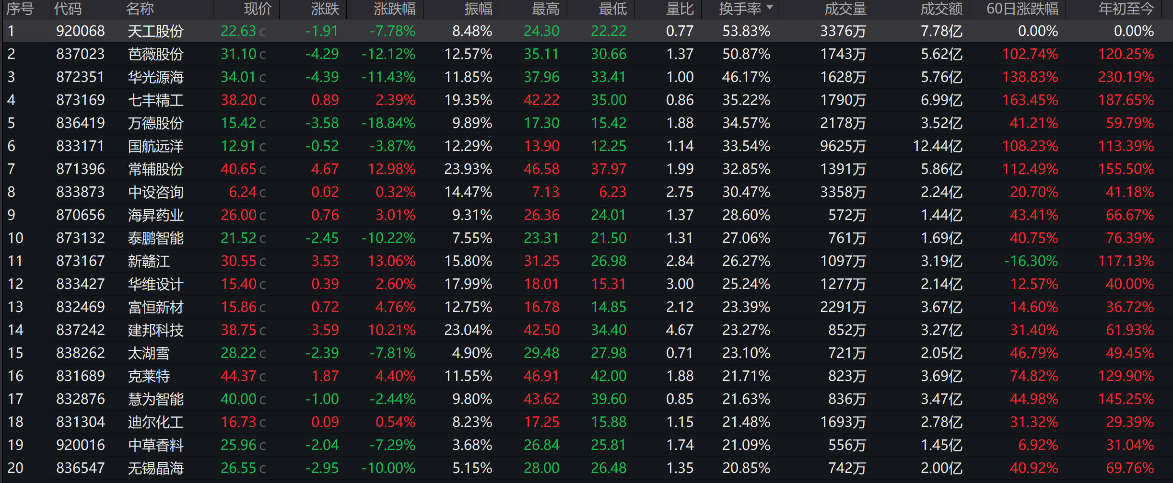Sort by the 最高 column header

pos(545,9)
